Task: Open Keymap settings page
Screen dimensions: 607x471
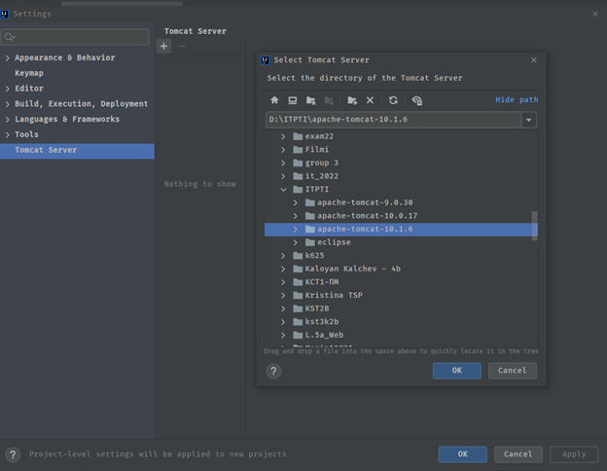Action: pyautogui.click(x=29, y=73)
